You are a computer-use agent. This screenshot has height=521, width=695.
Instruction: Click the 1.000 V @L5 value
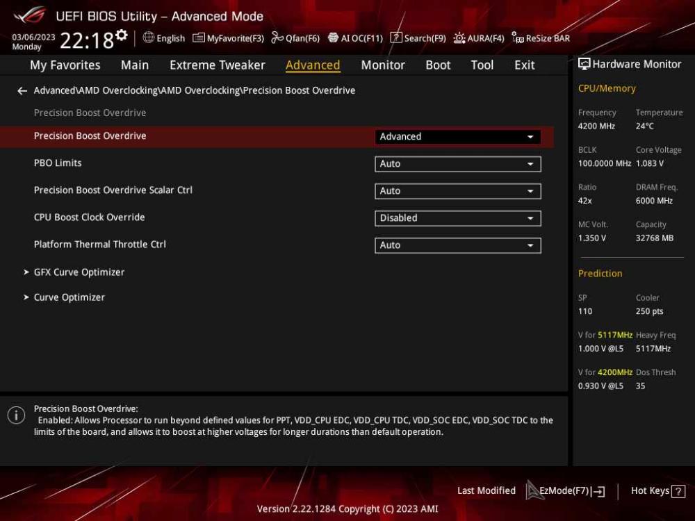[x=600, y=349]
